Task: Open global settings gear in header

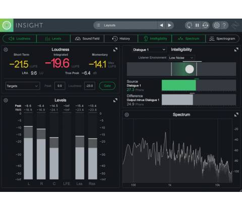Action: click(217, 25)
